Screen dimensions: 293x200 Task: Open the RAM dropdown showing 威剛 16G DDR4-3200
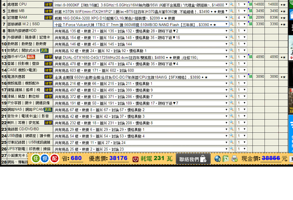141,18
